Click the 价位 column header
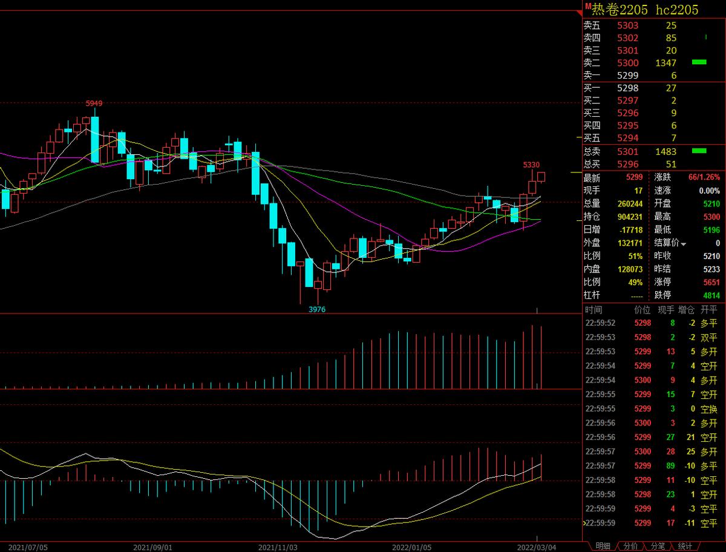726x552 pixels. pos(643,309)
